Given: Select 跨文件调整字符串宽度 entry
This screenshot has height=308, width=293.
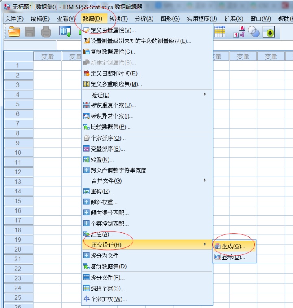Looking at the screenshot, I should pyautogui.click(x=147, y=170).
